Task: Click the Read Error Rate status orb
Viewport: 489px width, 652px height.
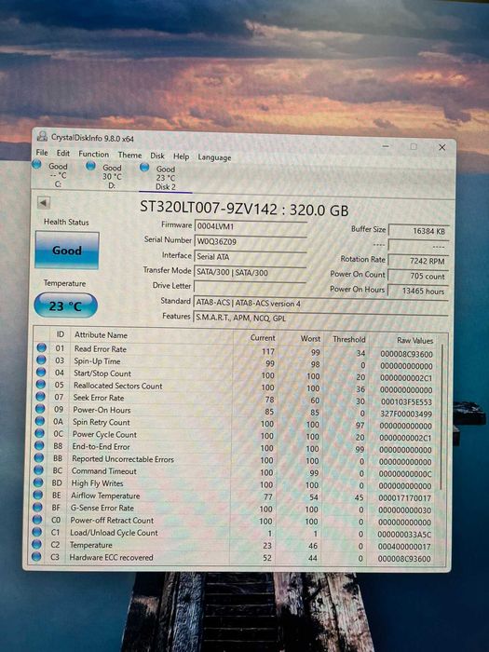Action: coord(41,347)
